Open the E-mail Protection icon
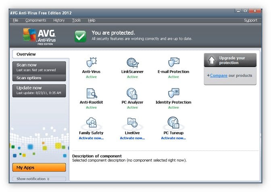 tap(173, 63)
